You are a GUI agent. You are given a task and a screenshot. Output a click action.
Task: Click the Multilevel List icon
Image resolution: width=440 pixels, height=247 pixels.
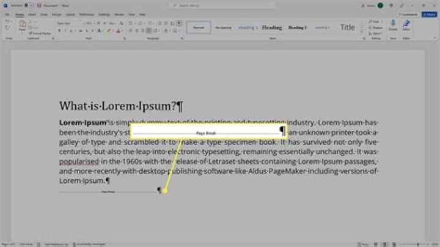pyautogui.click(x=150, y=23)
